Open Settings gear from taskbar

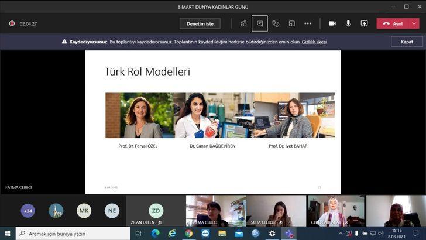pos(272,234)
